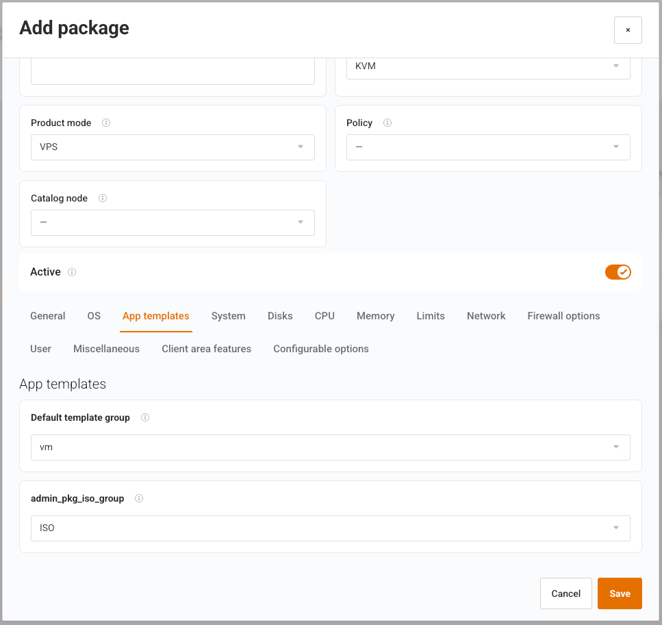Open the Default template group info icon
Viewport: 662px width, 625px height.
tap(145, 417)
